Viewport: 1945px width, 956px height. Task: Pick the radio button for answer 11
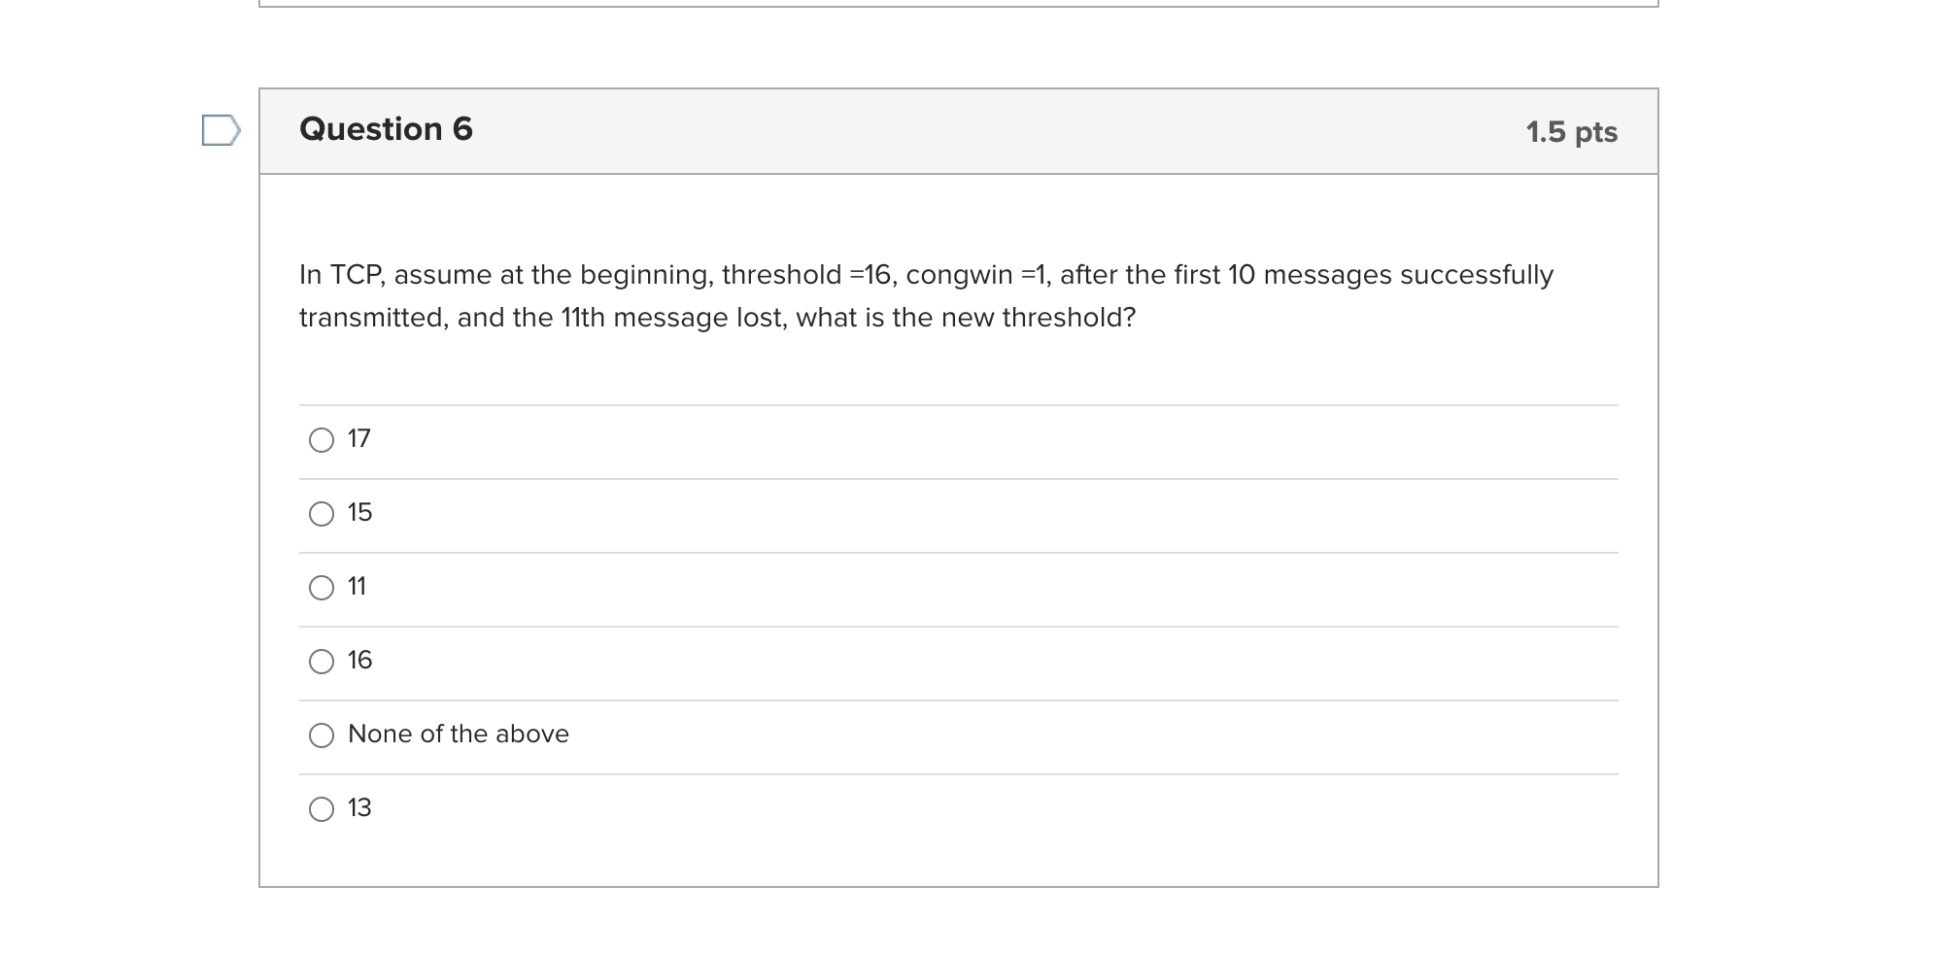pos(322,588)
